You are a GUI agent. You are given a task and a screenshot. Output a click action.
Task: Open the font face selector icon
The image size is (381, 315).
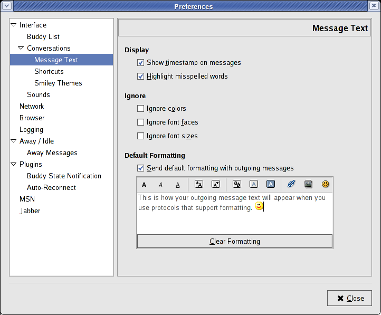pos(237,184)
